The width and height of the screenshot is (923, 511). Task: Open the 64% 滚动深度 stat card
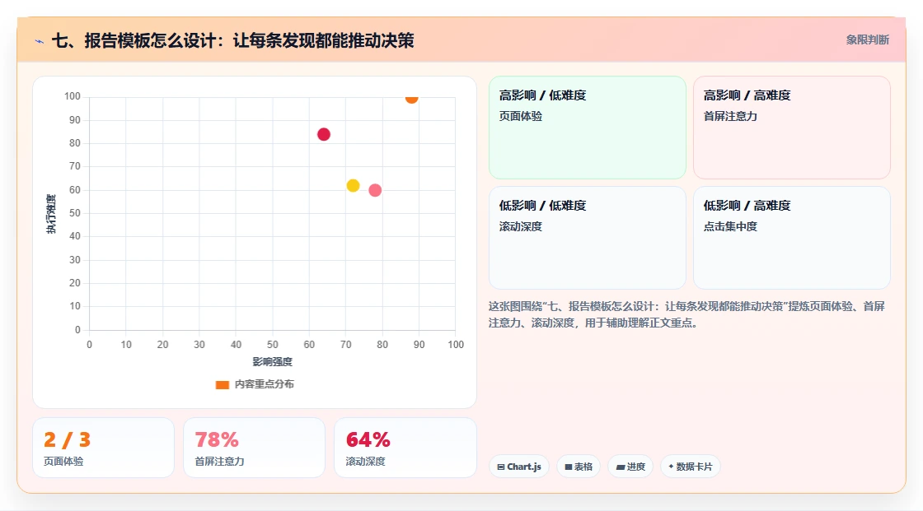(x=405, y=448)
